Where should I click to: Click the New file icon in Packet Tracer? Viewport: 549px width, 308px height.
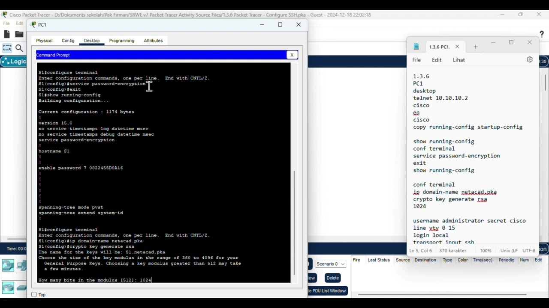pyautogui.click(x=6, y=34)
